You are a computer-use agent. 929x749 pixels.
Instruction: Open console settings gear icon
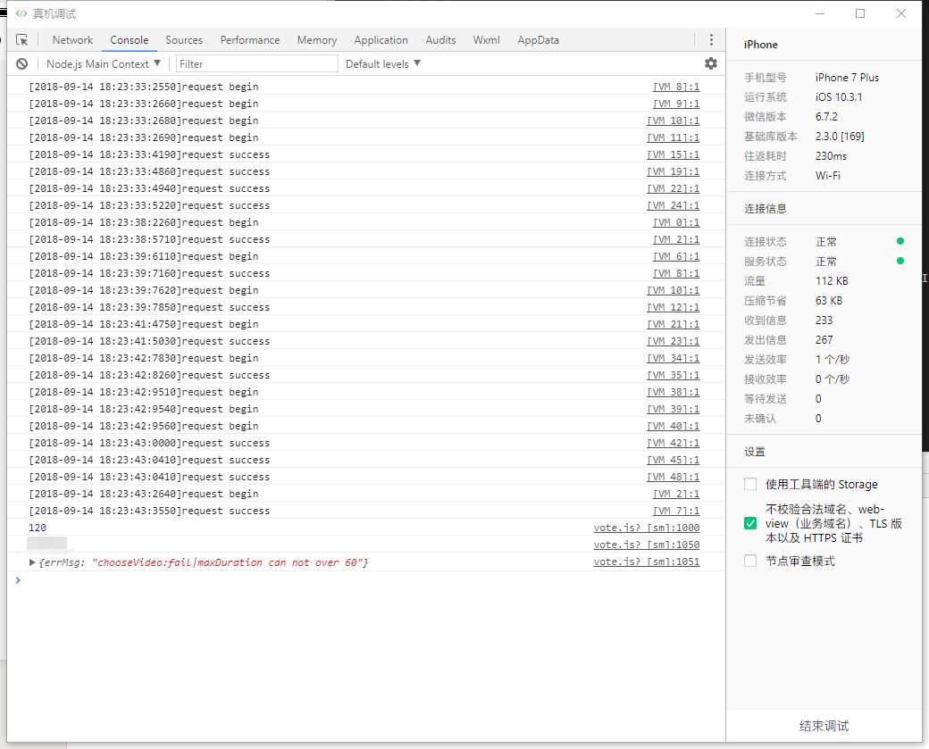(x=711, y=63)
